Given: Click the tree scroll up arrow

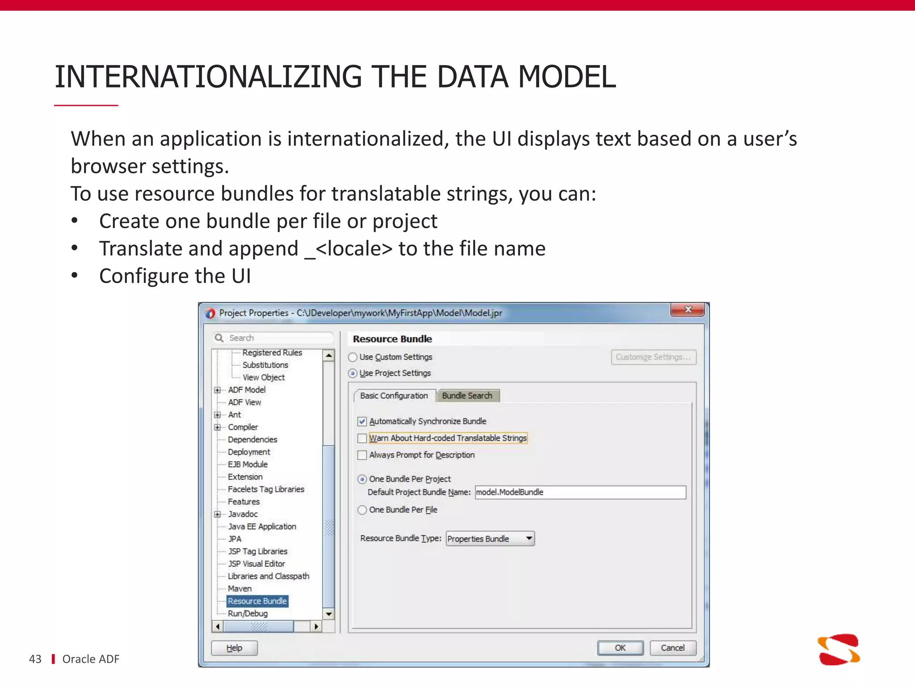Looking at the screenshot, I should pyautogui.click(x=329, y=356).
